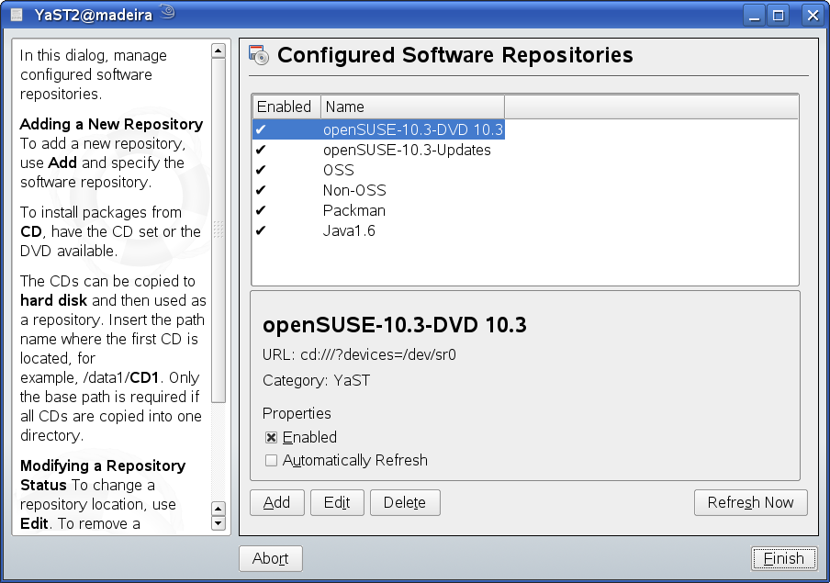Toggle enabled checkmark for OSS repository

(x=261, y=170)
